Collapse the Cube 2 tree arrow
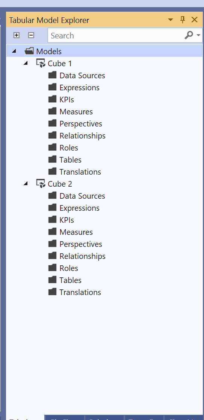This screenshot has width=204, height=420. (x=26, y=184)
